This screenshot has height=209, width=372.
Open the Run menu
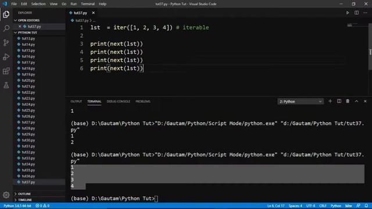74,4
